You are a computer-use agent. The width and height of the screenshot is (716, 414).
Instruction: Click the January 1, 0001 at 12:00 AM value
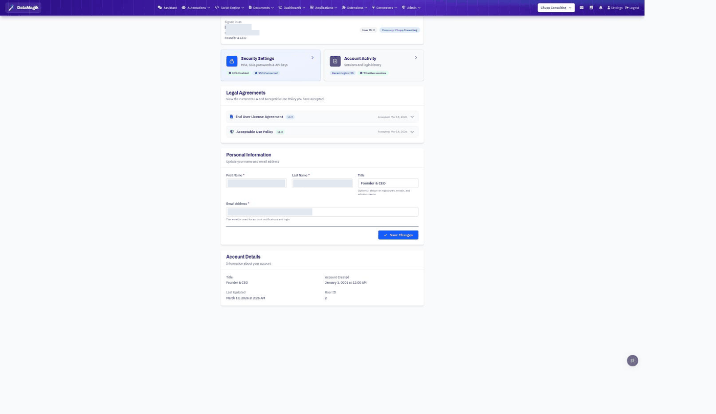point(345,283)
